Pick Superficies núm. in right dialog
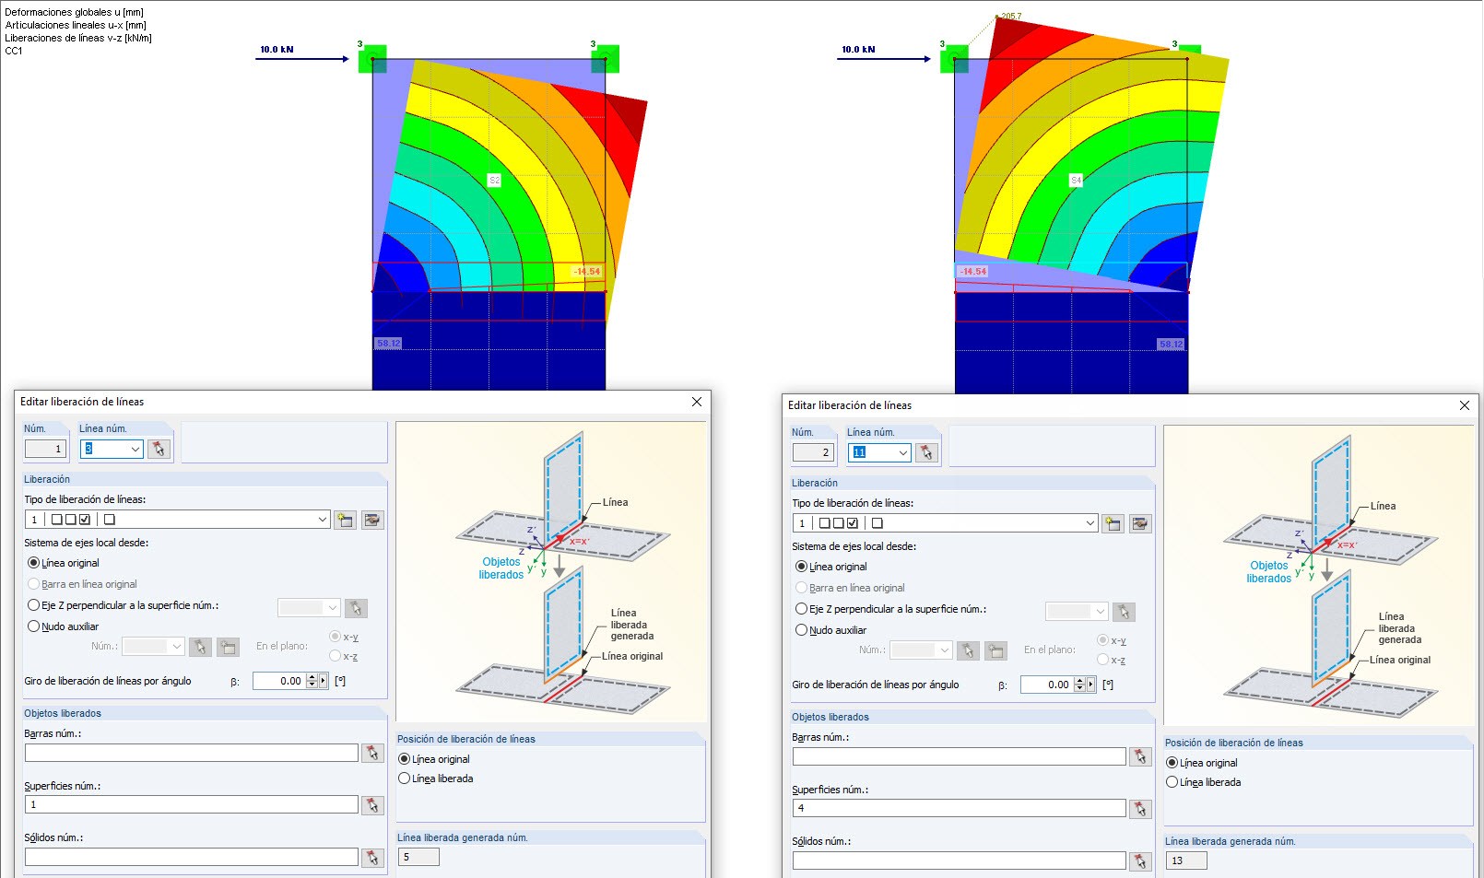 pos(1140,809)
